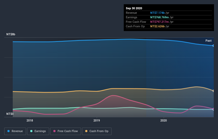218x139 pixels.
Task: Click the NT$8b y-axis label
Action: coord(11,34)
